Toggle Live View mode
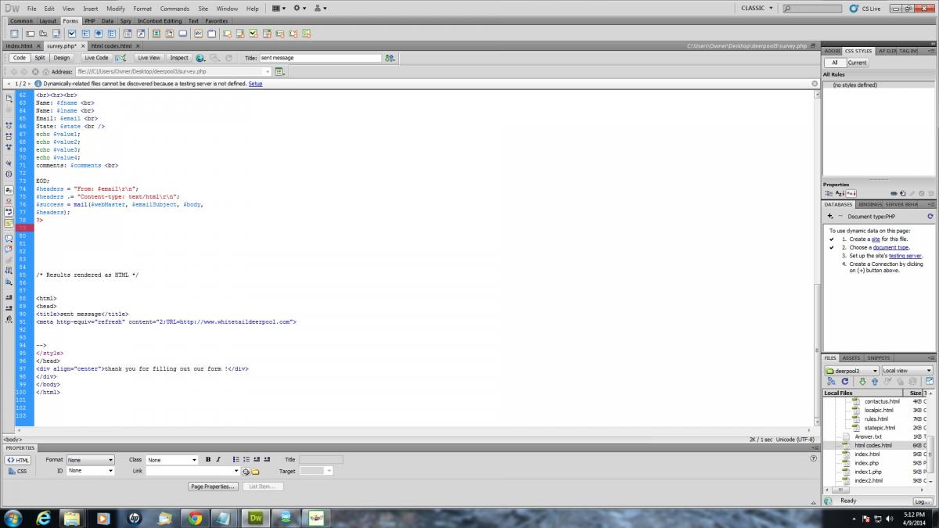Screen dimensions: 939x528 tap(149, 58)
